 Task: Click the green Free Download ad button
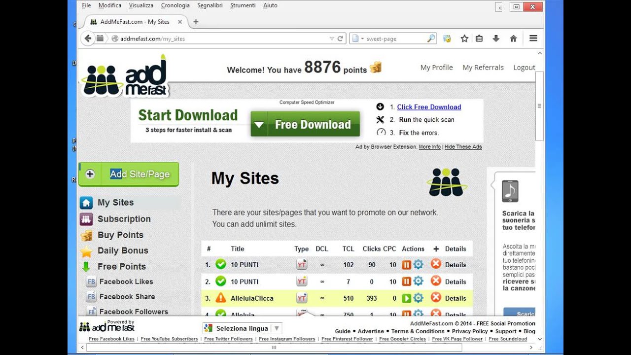[x=305, y=124]
